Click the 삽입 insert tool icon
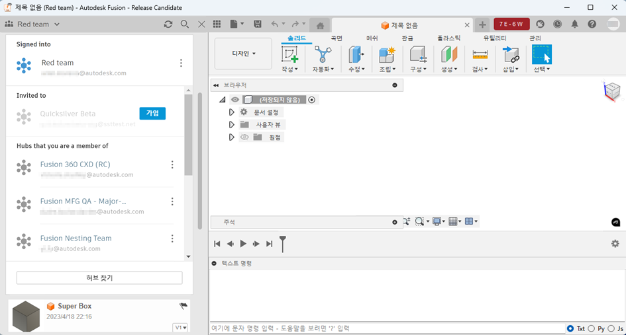This screenshot has height=335, width=626. click(511, 55)
